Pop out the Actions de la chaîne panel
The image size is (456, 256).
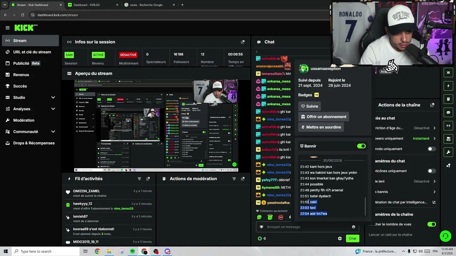point(432,105)
